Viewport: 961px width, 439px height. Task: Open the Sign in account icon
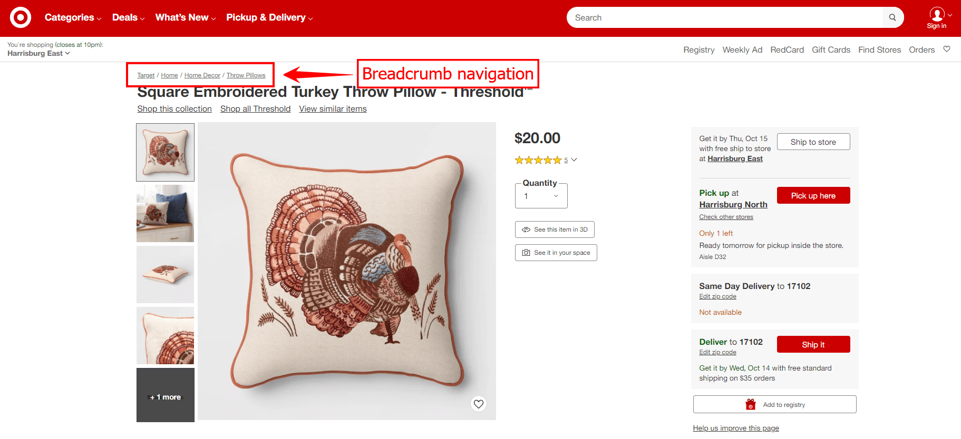tap(937, 17)
